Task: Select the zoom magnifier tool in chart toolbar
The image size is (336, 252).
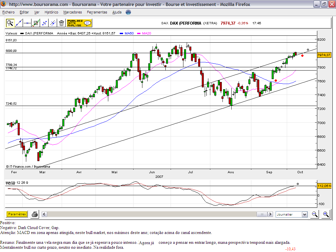Action: coord(10,23)
